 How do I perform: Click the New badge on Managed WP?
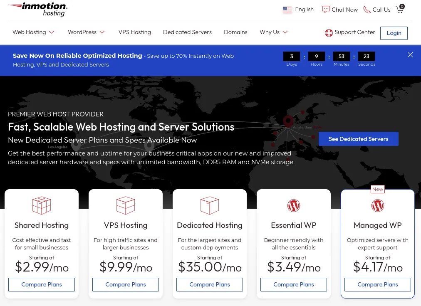point(377,189)
